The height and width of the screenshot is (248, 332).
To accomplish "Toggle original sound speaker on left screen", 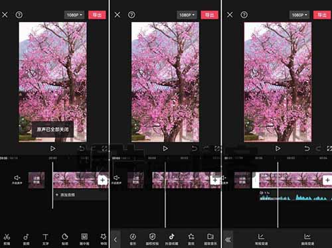I will 17,180.
